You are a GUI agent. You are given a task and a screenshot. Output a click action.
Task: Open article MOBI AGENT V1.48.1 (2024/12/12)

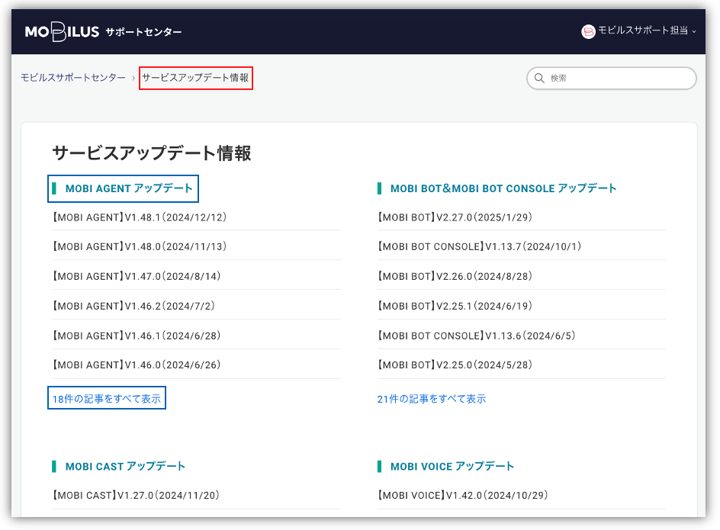tap(140, 217)
